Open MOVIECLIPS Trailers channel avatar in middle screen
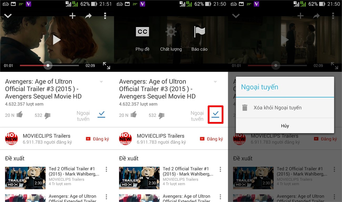This screenshot has width=342, height=202. point(125,139)
